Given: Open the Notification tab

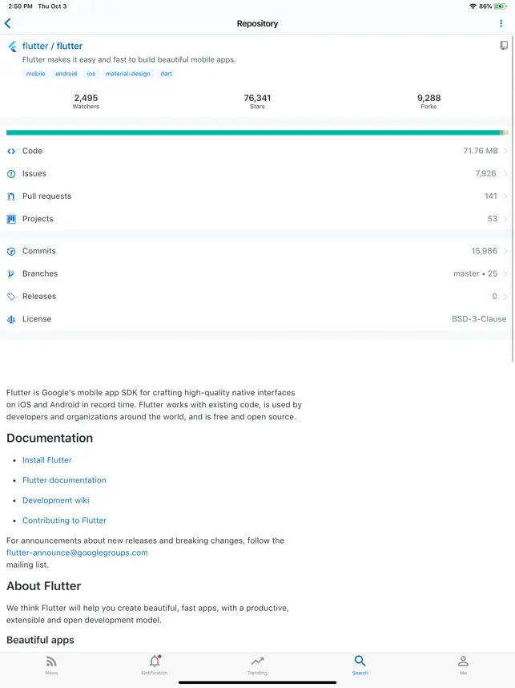Looking at the screenshot, I should click(x=155, y=665).
